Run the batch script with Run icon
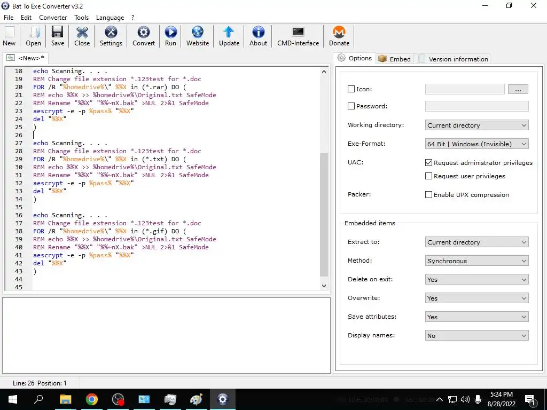Viewport: 547px width, 410px height. (170, 36)
